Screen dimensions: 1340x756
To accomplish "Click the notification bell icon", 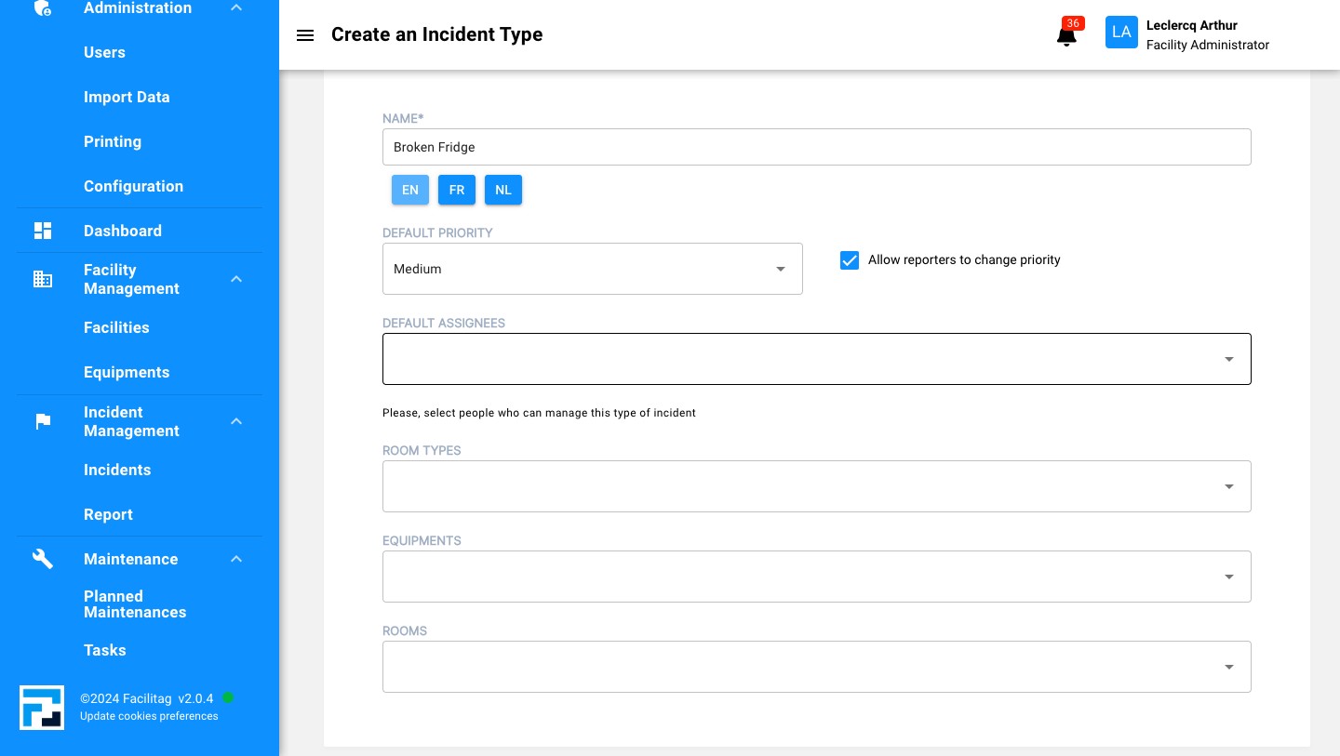I will coord(1066,35).
